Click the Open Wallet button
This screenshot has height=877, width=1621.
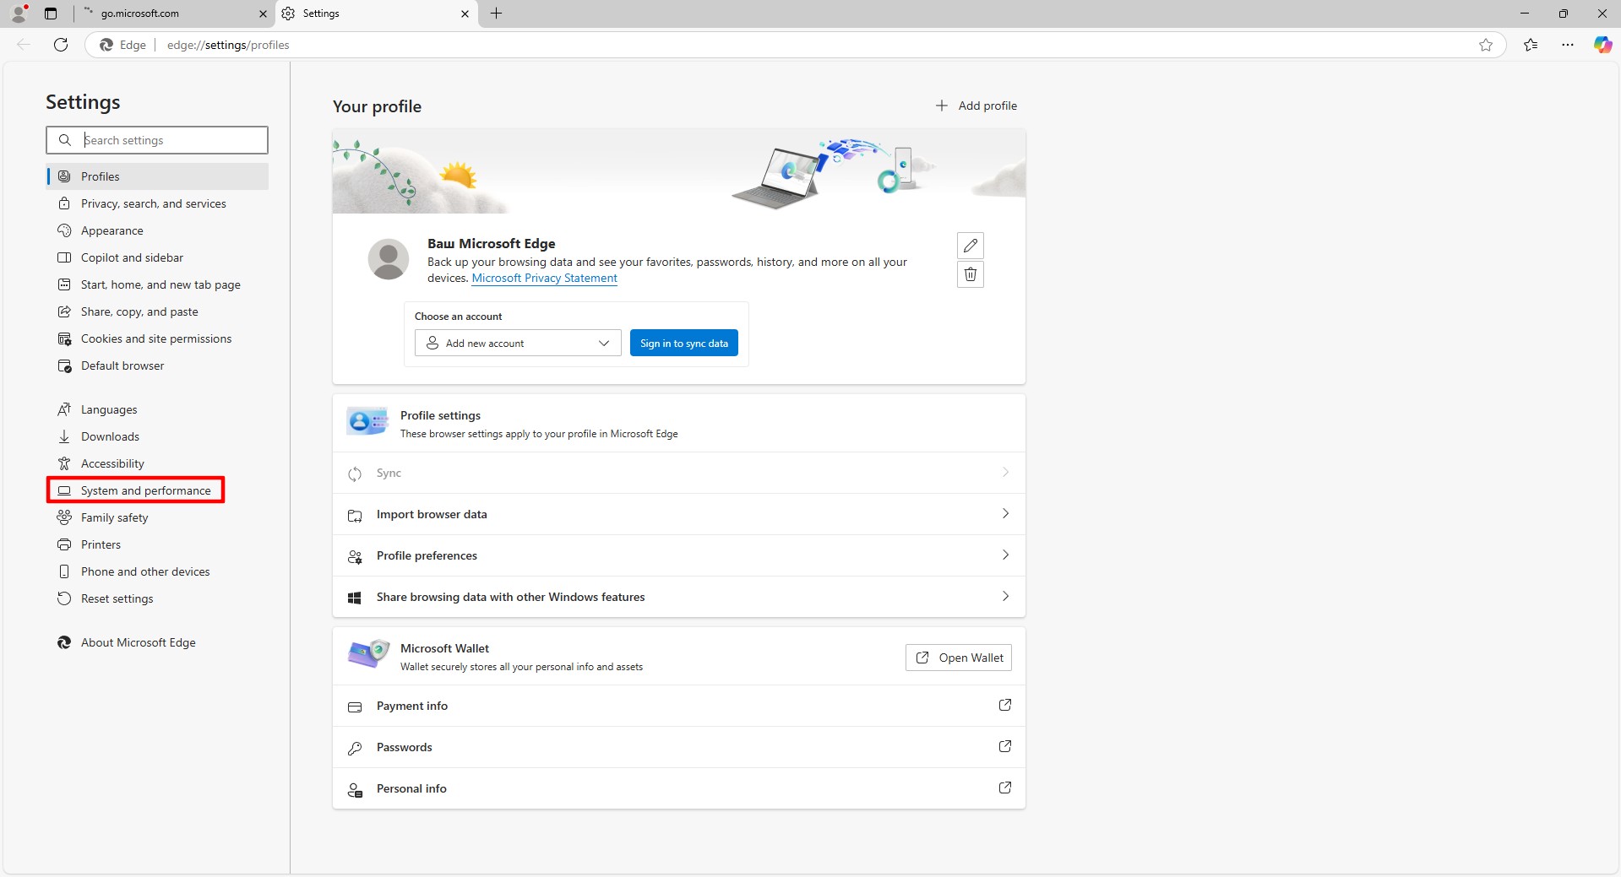[958, 658]
